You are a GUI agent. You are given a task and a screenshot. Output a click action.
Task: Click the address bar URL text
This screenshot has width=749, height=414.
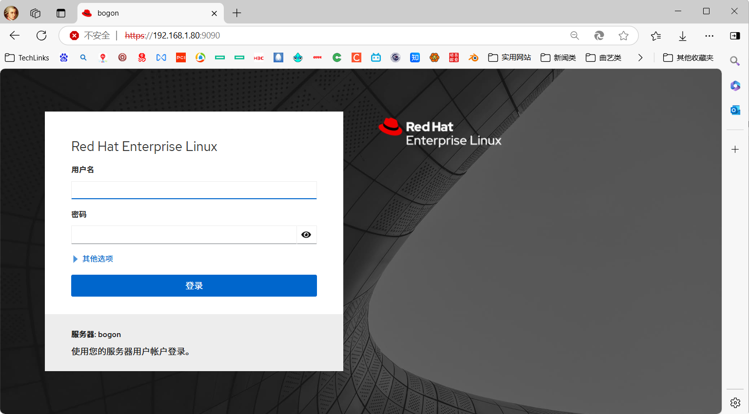(173, 36)
